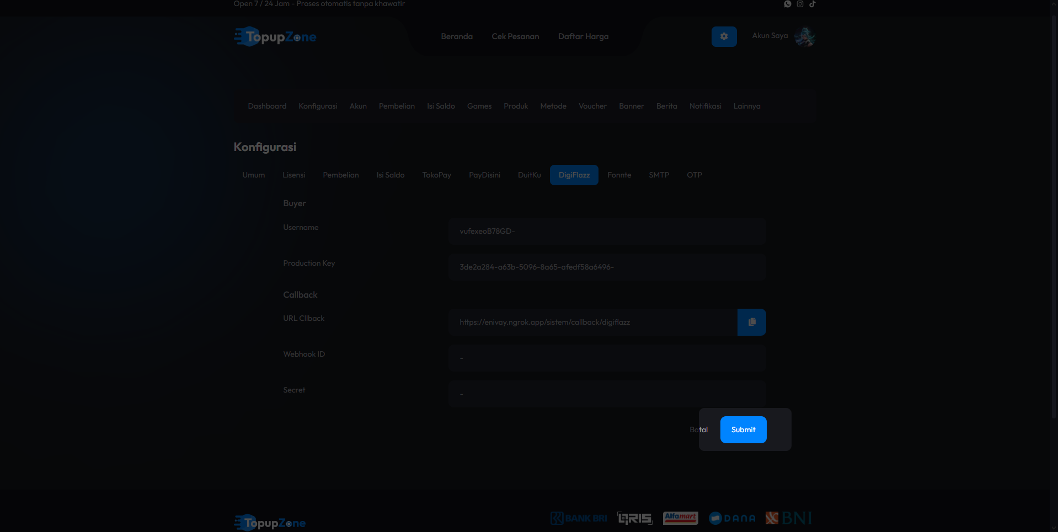Click the URL Callback field
1058x532 pixels.
pos(592,322)
